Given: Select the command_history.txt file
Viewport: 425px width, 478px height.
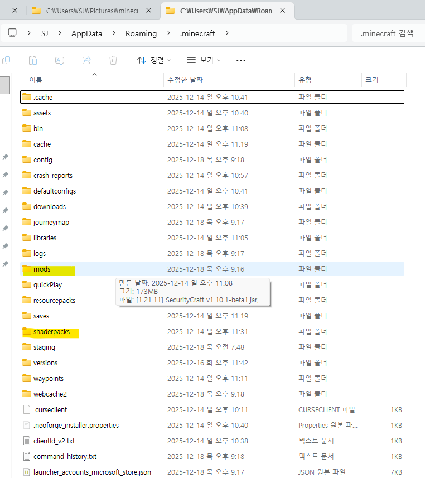Looking at the screenshot, I should [x=212, y=456].
